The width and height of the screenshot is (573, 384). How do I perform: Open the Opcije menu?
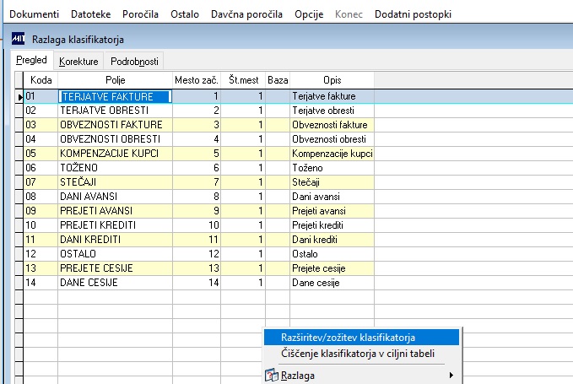pos(309,14)
